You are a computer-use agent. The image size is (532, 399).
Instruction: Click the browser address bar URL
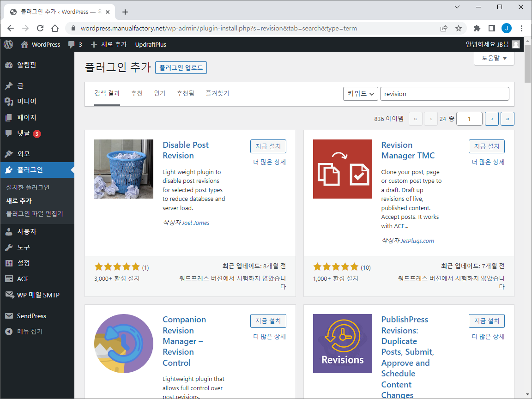point(218,28)
